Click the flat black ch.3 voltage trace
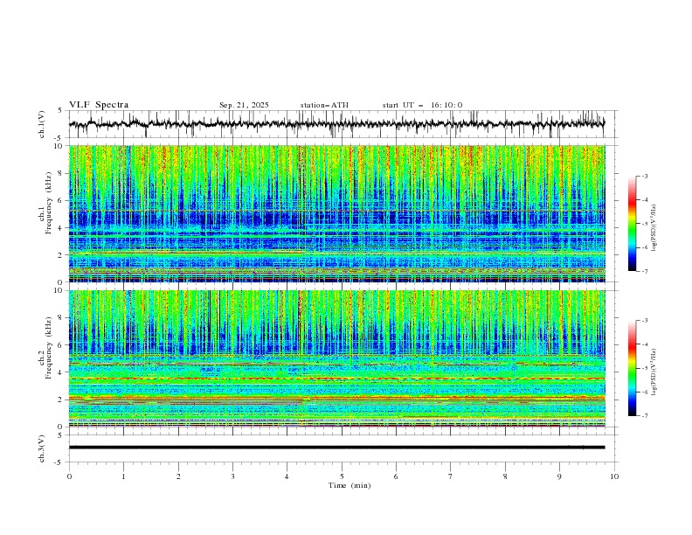692x535 pixels. (x=336, y=448)
